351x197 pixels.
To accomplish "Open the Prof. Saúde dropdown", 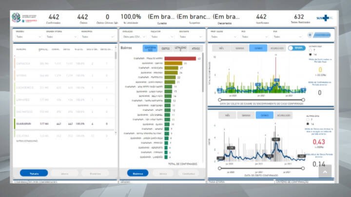I will 224,36.
